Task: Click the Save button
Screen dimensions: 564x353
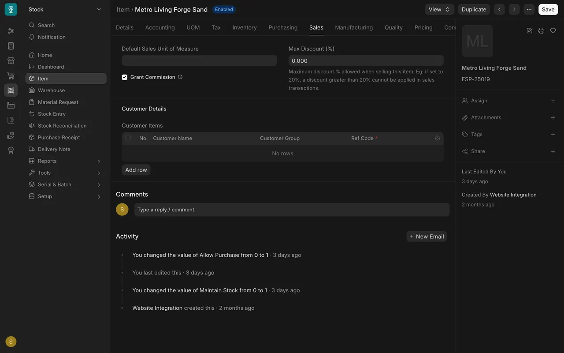Action: point(548,9)
